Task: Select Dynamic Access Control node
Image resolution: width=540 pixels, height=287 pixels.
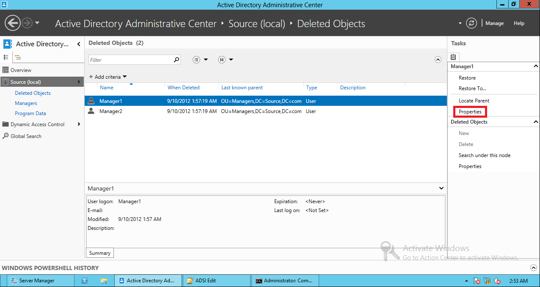Action: coord(37,124)
